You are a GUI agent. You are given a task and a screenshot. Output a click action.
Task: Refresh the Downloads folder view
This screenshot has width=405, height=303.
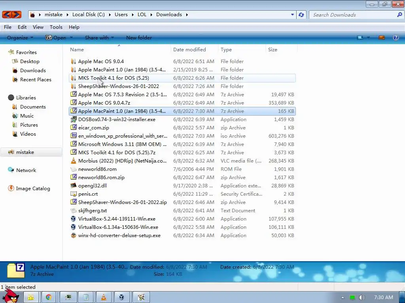301,15
